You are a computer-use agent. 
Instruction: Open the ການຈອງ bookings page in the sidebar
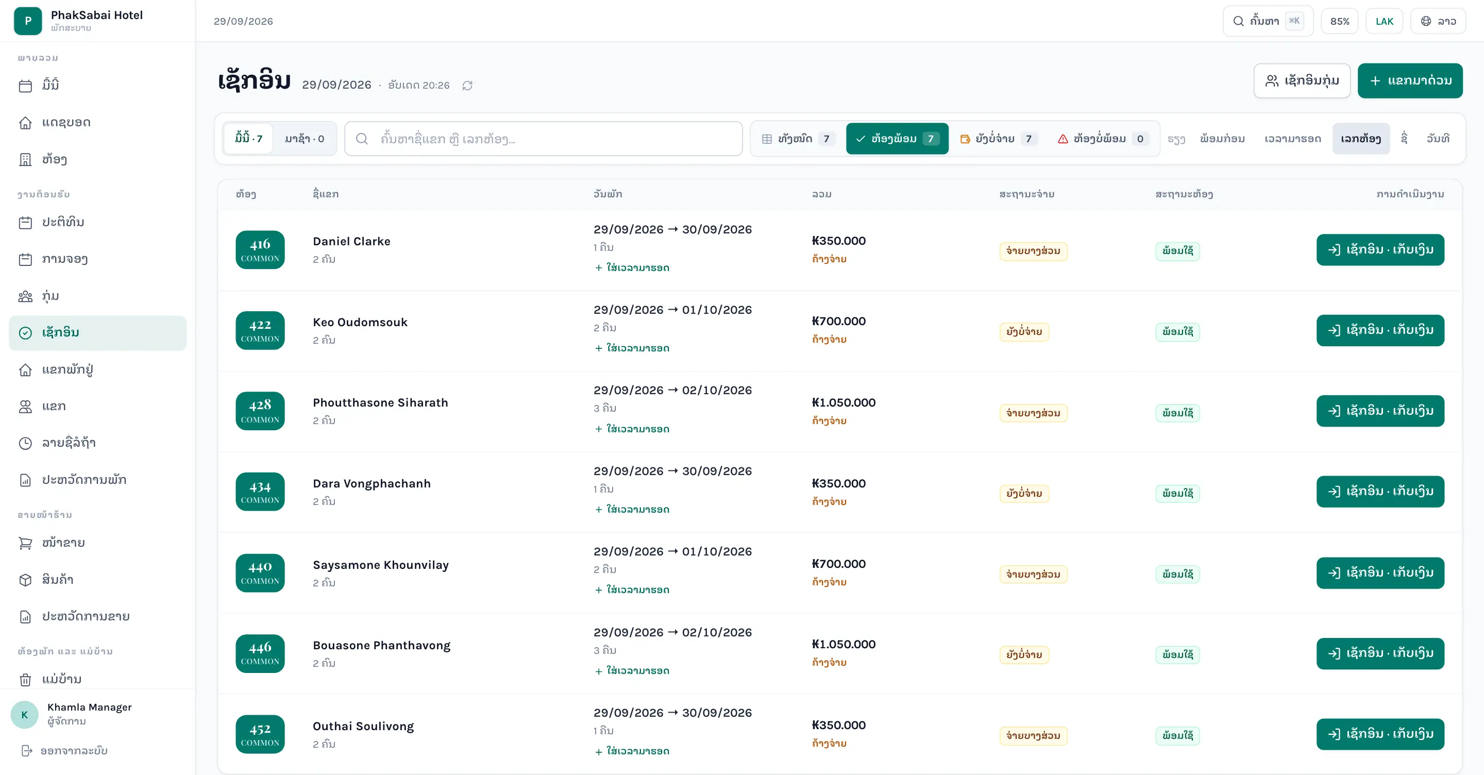[x=97, y=259]
